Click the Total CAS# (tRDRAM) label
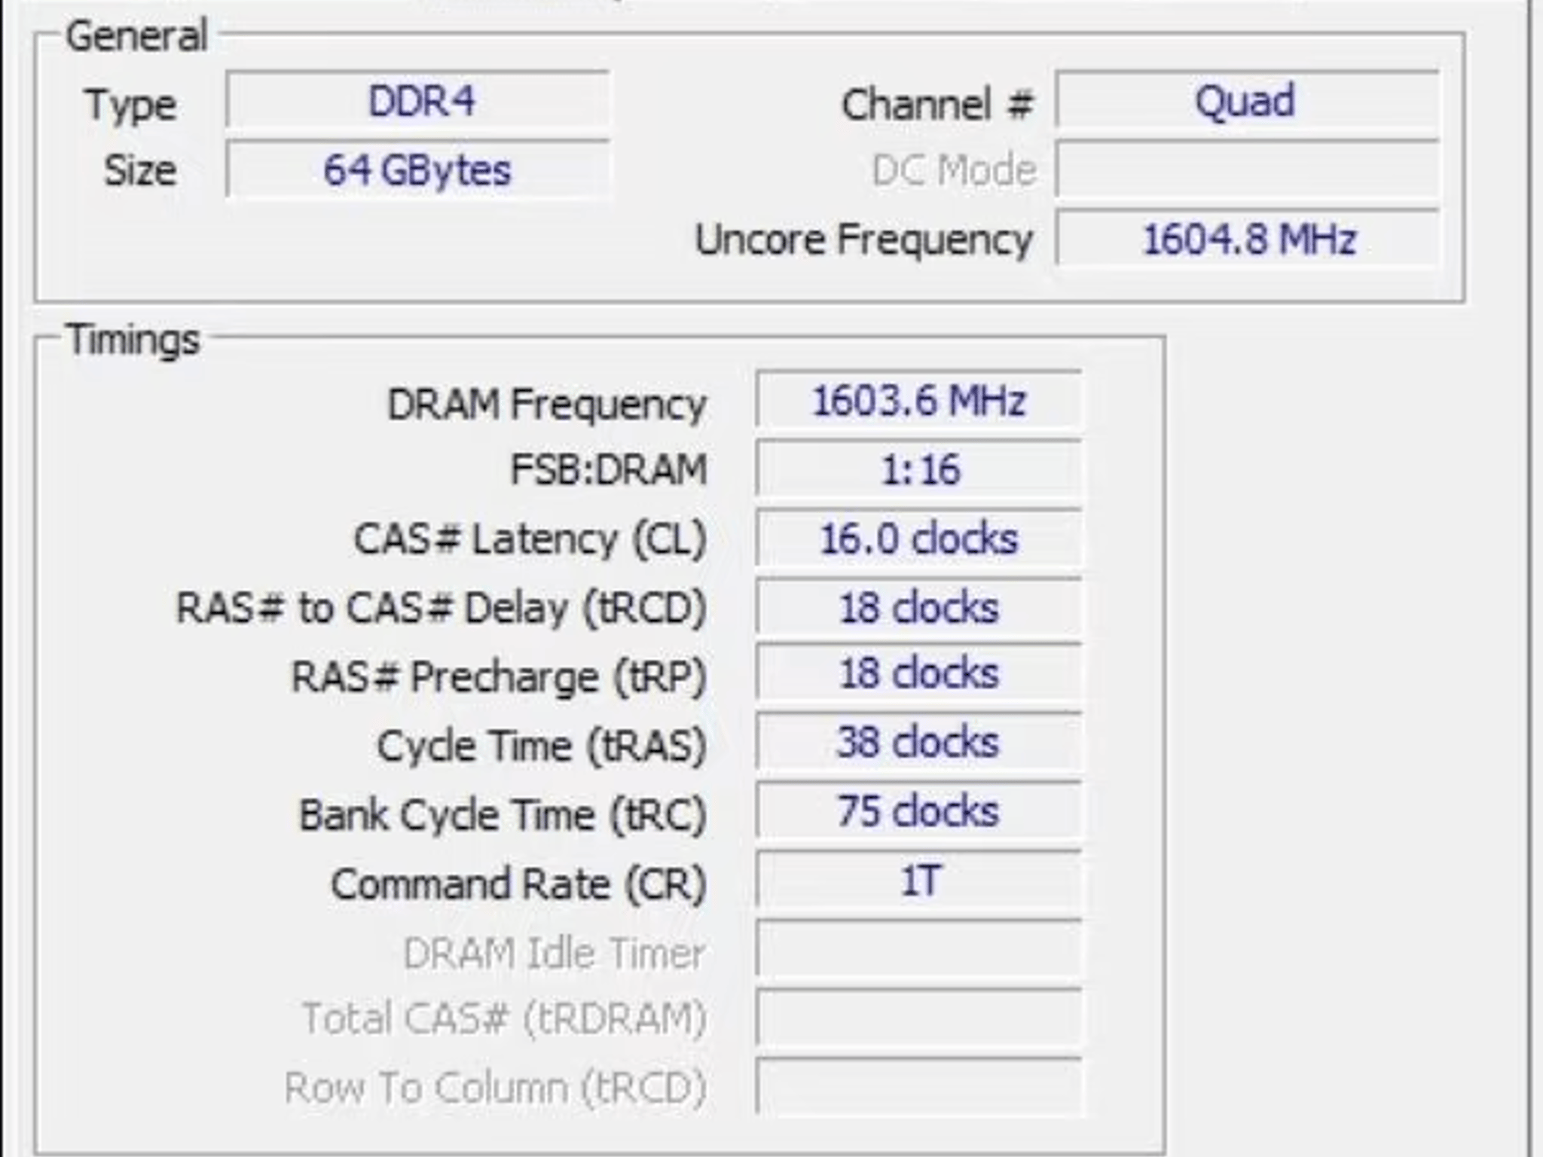Viewport: 1543px width, 1157px height. pos(504,1019)
